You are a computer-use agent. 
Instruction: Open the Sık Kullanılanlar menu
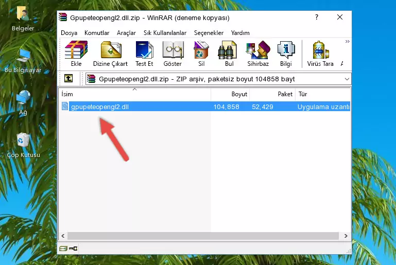click(x=165, y=33)
